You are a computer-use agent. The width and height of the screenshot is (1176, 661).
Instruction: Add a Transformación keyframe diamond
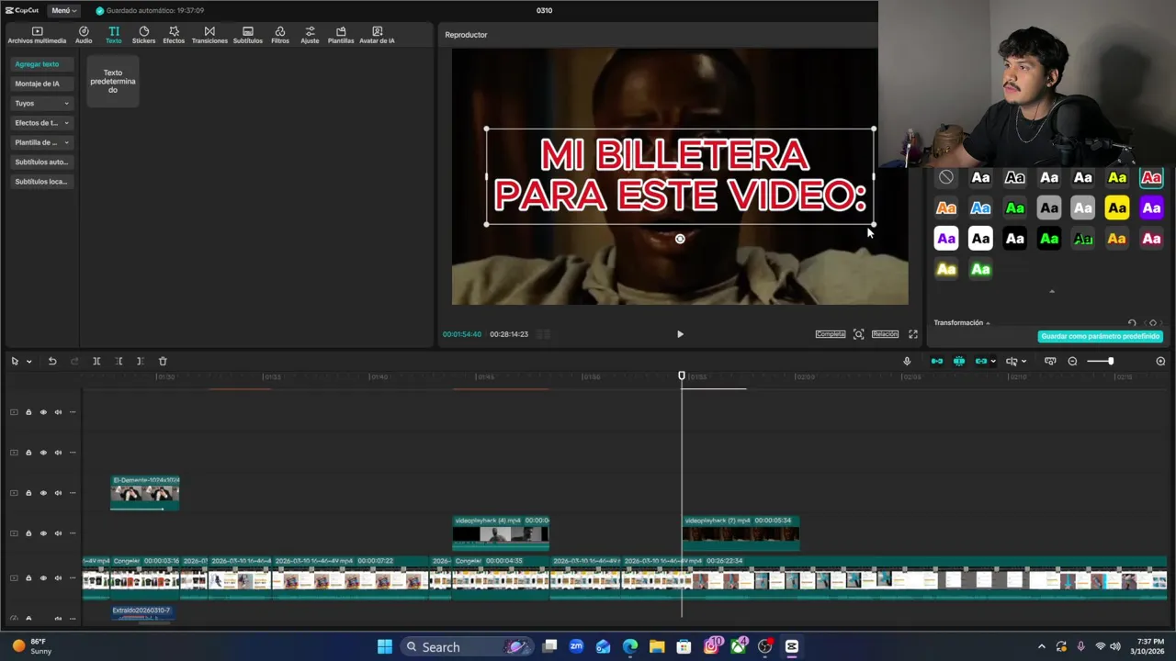pos(1153,323)
